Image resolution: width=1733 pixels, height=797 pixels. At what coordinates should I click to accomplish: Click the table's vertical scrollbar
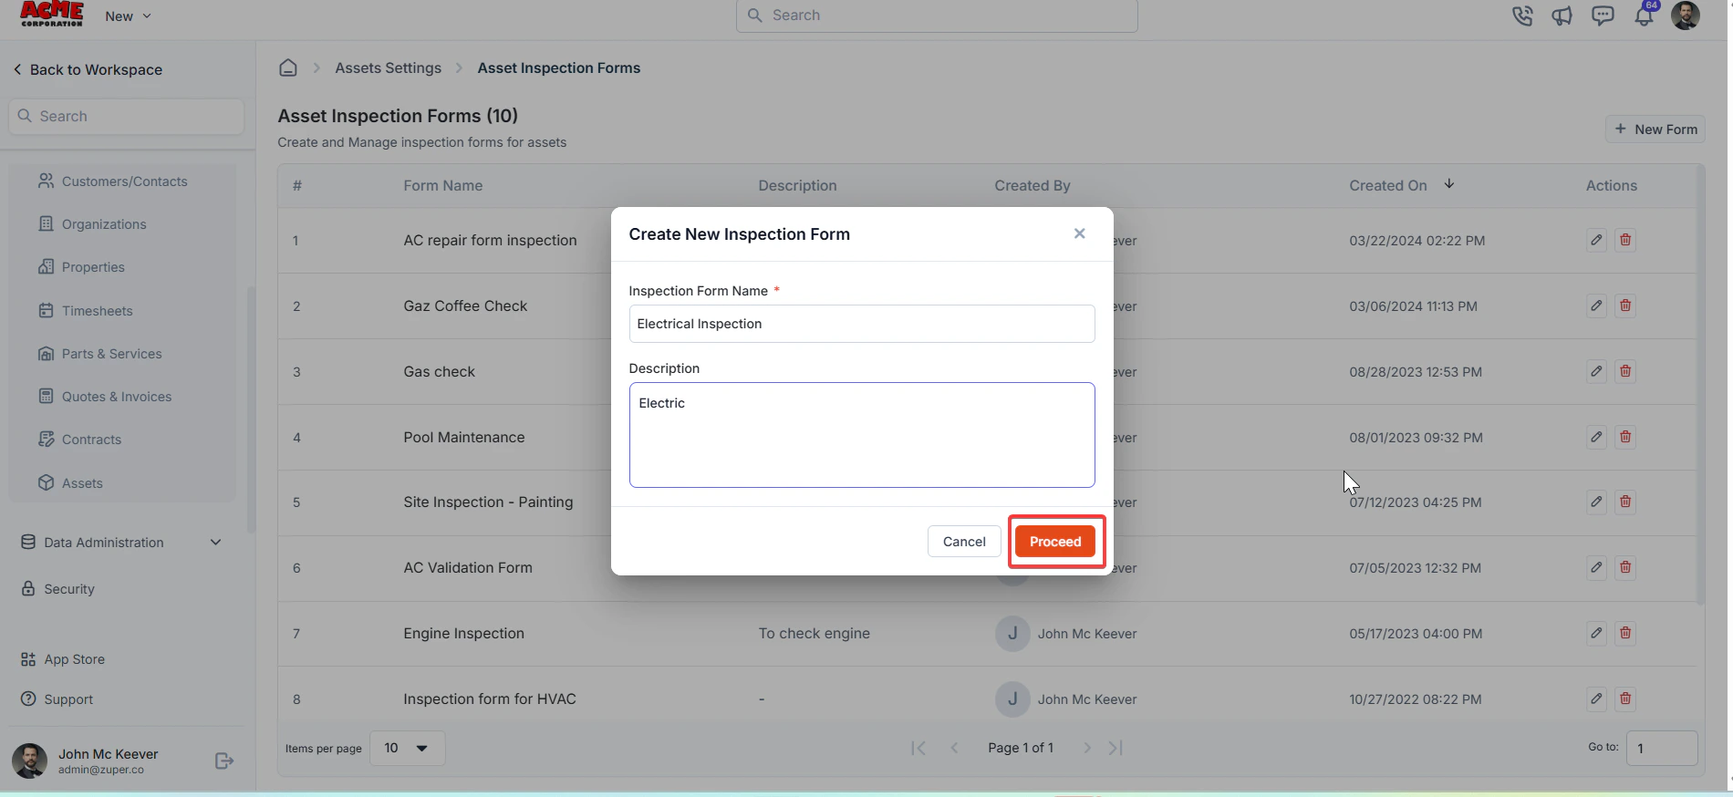[x=1700, y=383]
